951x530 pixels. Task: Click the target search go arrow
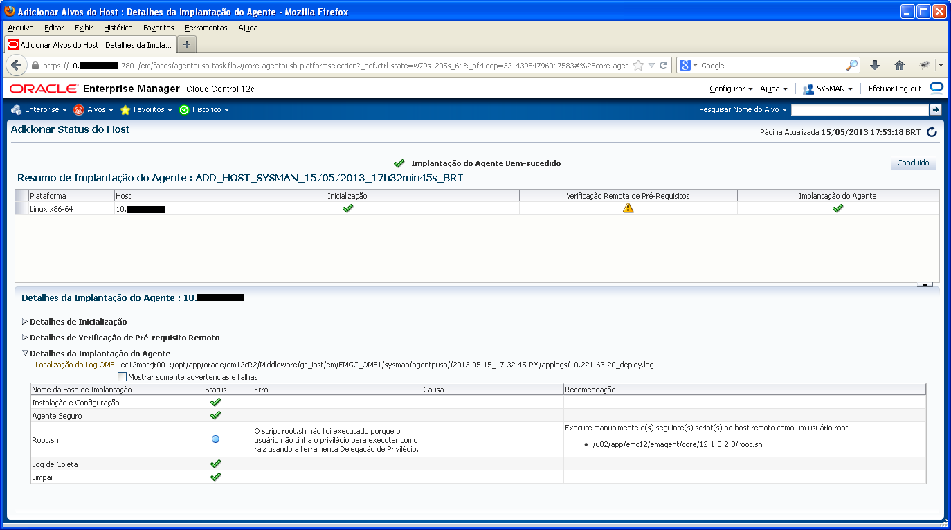point(935,109)
